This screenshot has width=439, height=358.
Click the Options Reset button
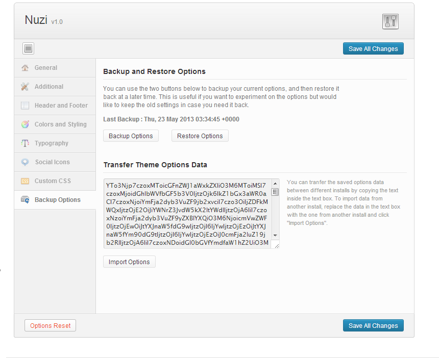50,325
